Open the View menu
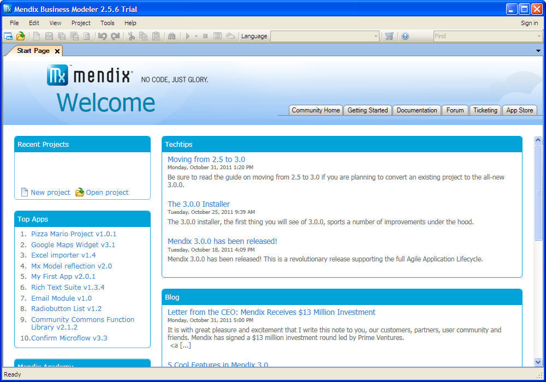The image size is (546, 382). (55, 23)
